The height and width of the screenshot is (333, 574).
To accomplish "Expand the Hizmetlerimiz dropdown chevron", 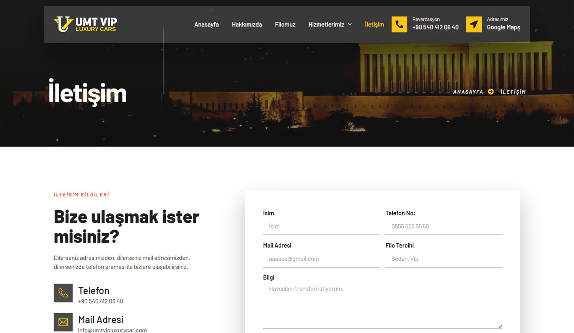I will [350, 25].
